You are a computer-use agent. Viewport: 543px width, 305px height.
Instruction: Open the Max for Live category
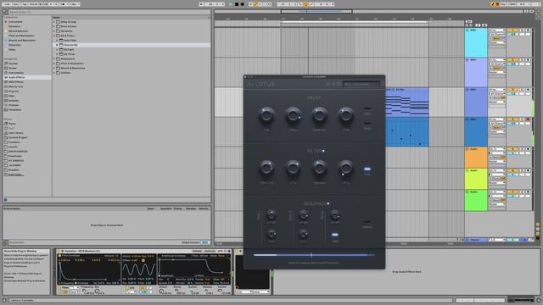click(x=15, y=86)
